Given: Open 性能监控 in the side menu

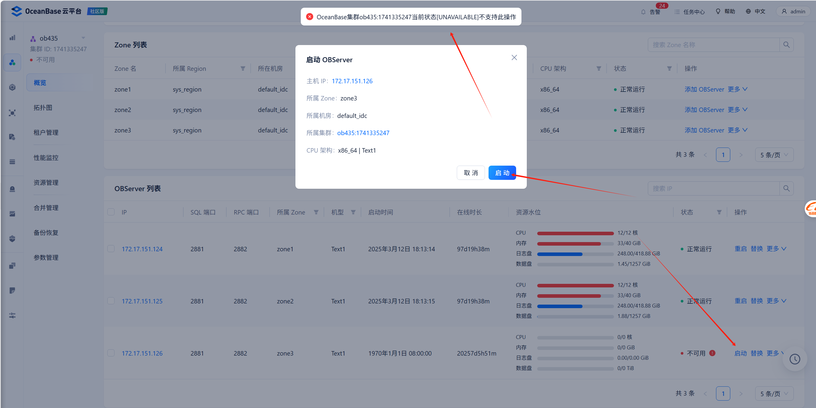Looking at the screenshot, I should point(46,158).
